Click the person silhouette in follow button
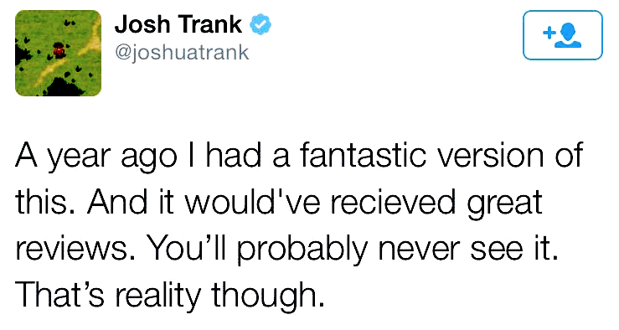619x330 pixels. [x=568, y=35]
